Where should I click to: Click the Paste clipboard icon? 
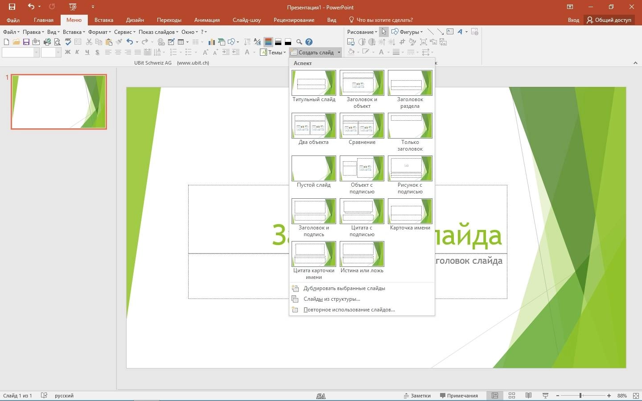point(109,42)
